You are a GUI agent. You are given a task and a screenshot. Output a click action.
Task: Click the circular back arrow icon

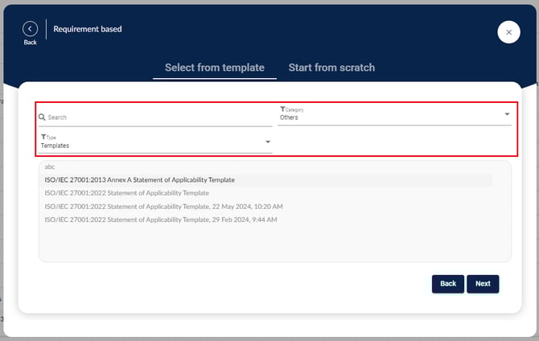pos(31,29)
